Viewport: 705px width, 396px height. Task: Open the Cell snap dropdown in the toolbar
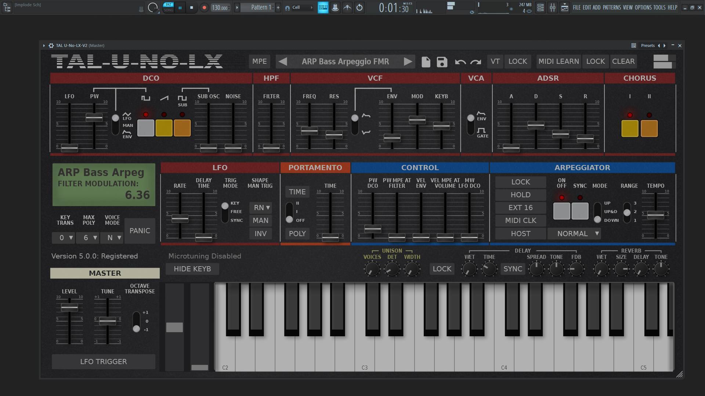click(x=303, y=7)
